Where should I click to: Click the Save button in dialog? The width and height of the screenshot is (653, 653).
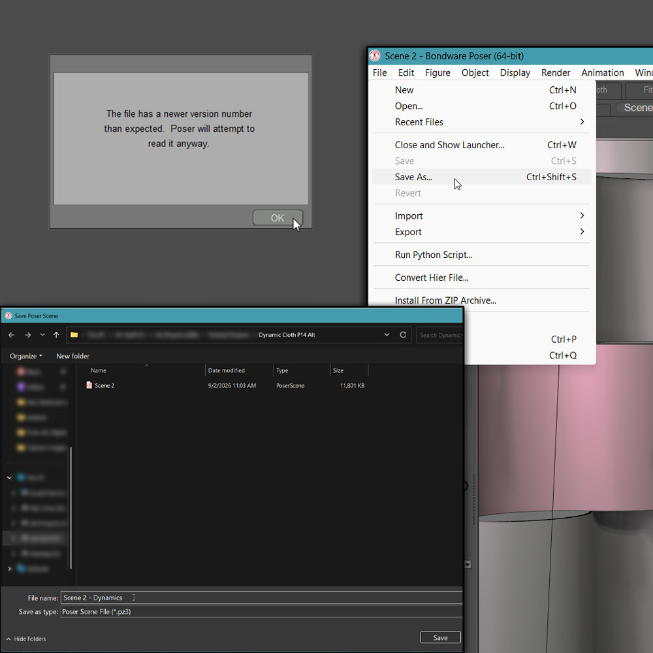440,637
